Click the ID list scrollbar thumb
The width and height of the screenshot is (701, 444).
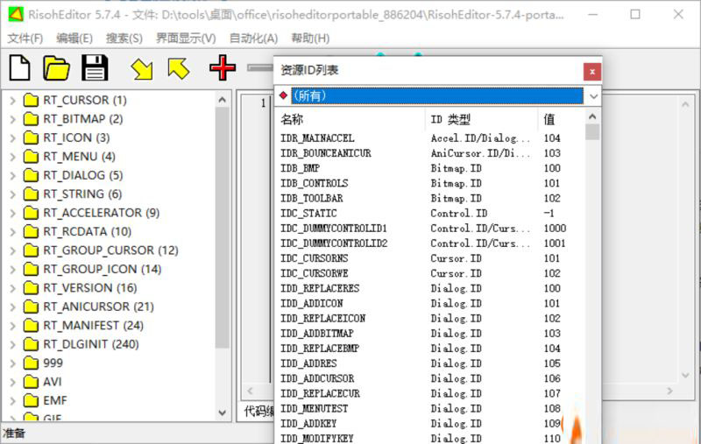coord(592,132)
